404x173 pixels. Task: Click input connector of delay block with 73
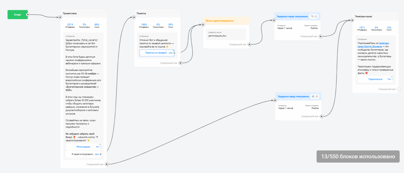(274, 20)
